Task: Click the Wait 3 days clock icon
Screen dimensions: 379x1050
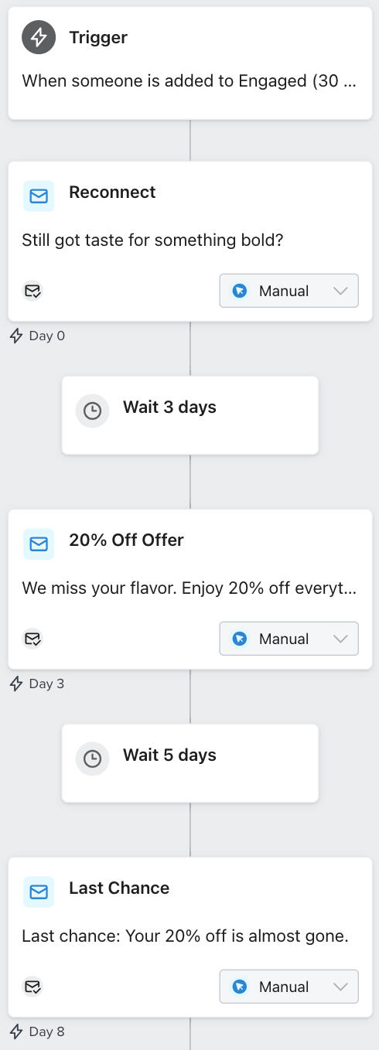Action: [92, 411]
